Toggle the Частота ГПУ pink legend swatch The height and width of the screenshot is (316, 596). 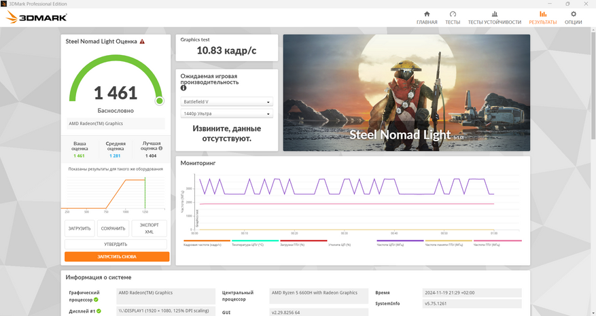click(x=497, y=241)
